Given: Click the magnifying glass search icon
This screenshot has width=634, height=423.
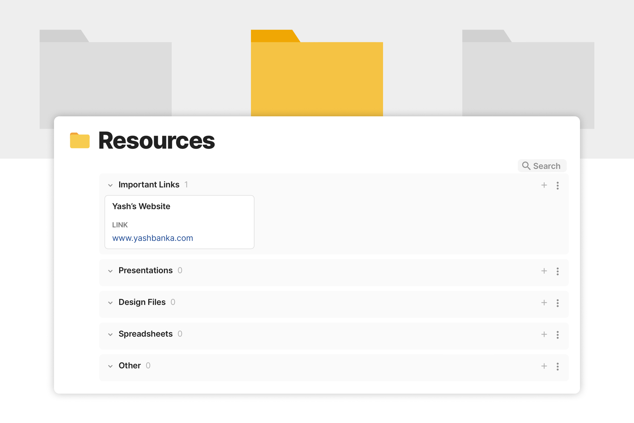Looking at the screenshot, I should tap(526, 166).
